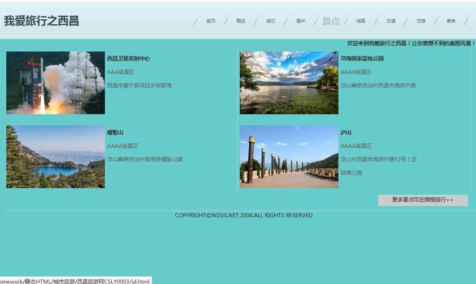Navigate to the 住宿 section
Screen dimensions: 476x284
click(421, 21)
